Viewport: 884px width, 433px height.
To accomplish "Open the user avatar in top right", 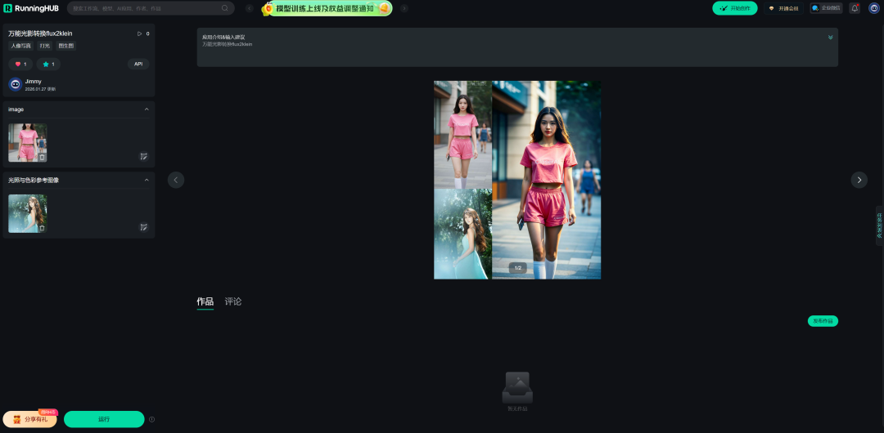I will pos(874,8).
